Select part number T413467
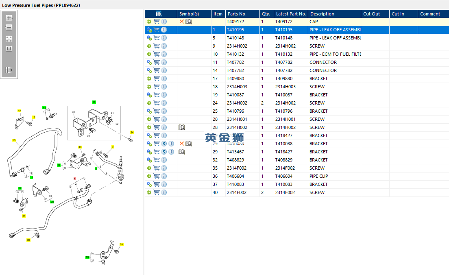This screenshot has width=449, height=275. coord(235,152)
